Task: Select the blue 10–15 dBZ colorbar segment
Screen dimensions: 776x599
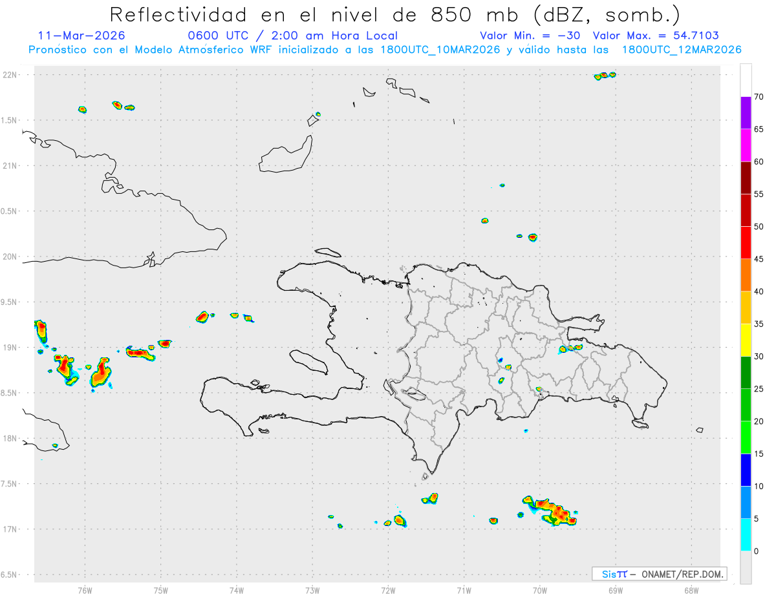Action: pyautogui.click(x=746, y=470)
